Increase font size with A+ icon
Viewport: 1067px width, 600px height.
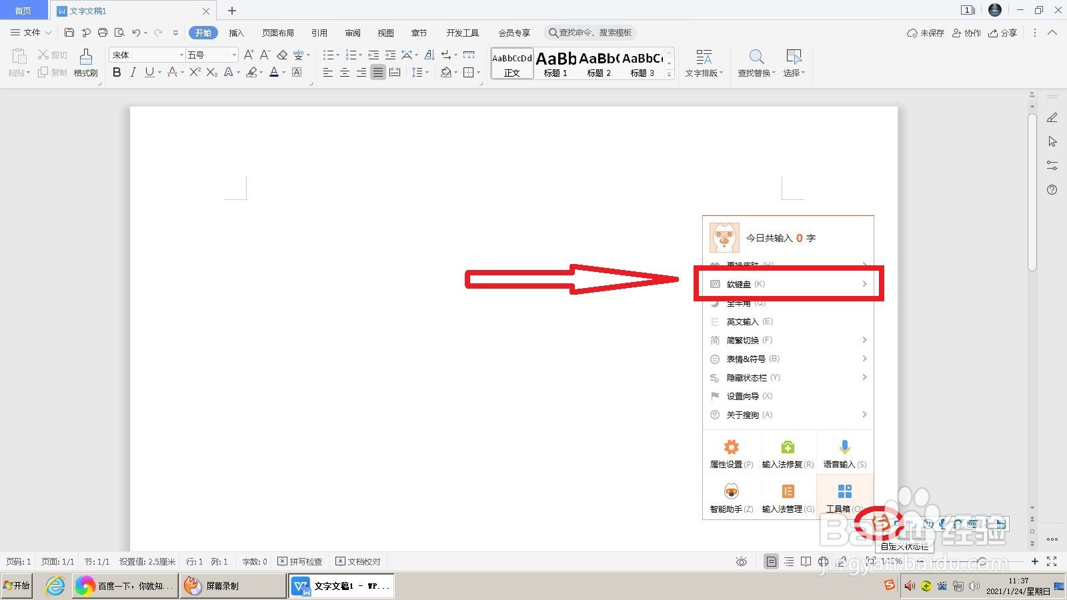(248, 55)
